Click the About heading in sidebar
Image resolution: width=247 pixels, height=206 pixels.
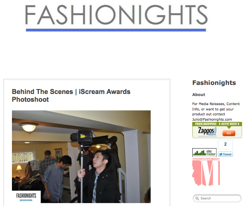199,95
